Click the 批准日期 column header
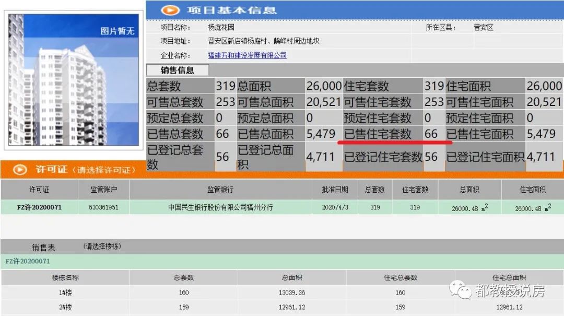Screen dimensions: 564x316 (335, 190)
